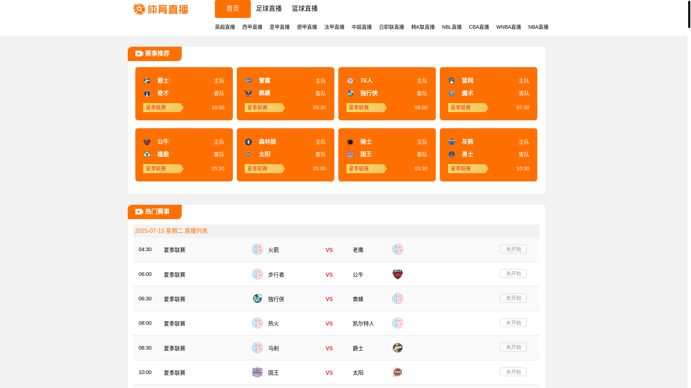Click 未开始 button for 热火 vs 凯尔特人

(513, 323)
